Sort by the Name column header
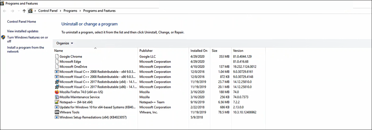372x130 pixels. [x=96, y=51]
